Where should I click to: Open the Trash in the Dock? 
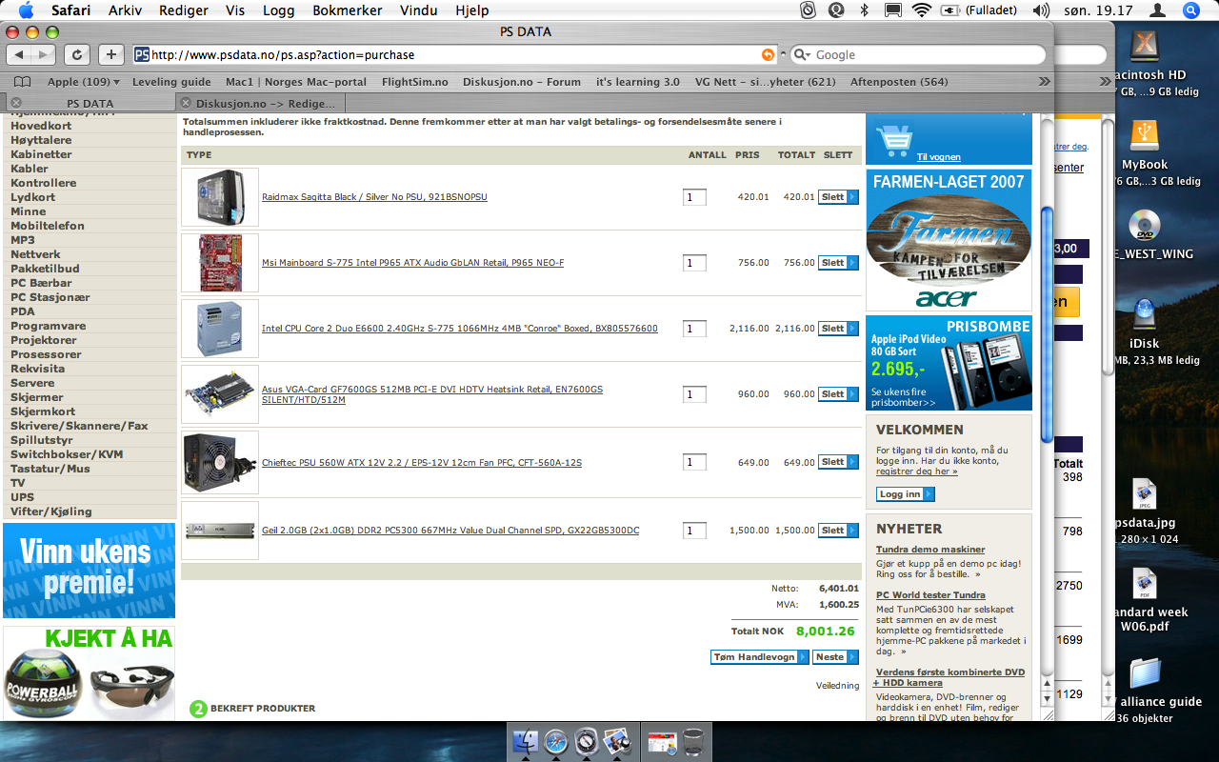tap(693, 743)
